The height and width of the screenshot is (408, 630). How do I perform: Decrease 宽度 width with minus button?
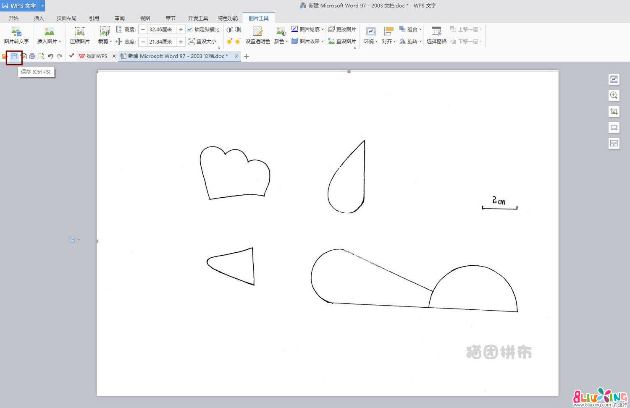click(x=143, y=42)
